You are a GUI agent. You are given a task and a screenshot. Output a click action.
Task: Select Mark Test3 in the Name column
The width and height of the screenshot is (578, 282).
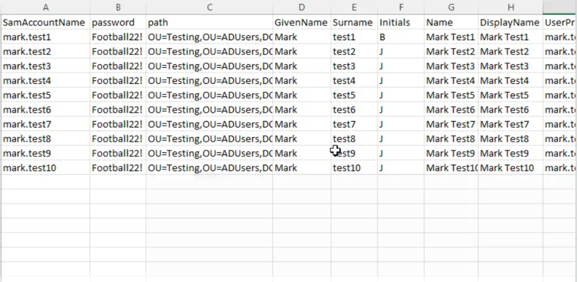point(451,66)
